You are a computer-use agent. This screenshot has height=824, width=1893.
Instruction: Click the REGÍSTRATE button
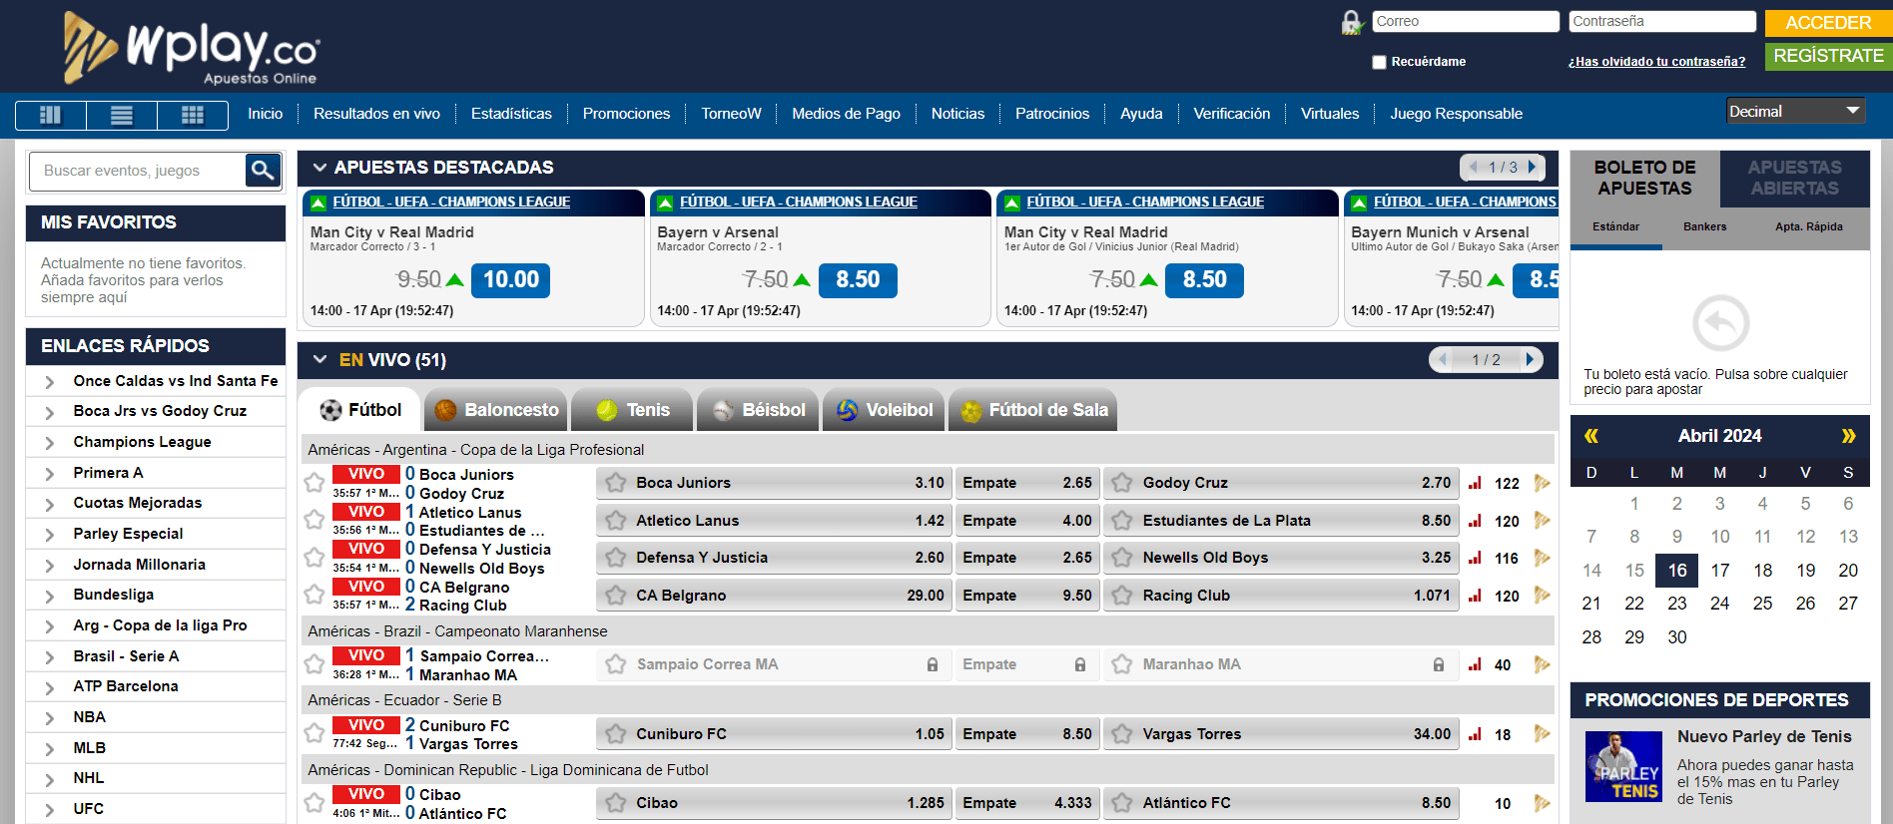click(x=1828, y=57)
